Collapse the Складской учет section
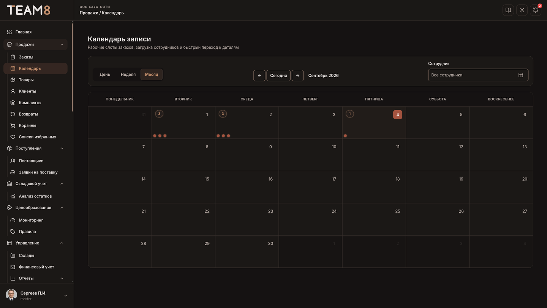Viewport: 547px width, 308px height. tap(35, 184)
